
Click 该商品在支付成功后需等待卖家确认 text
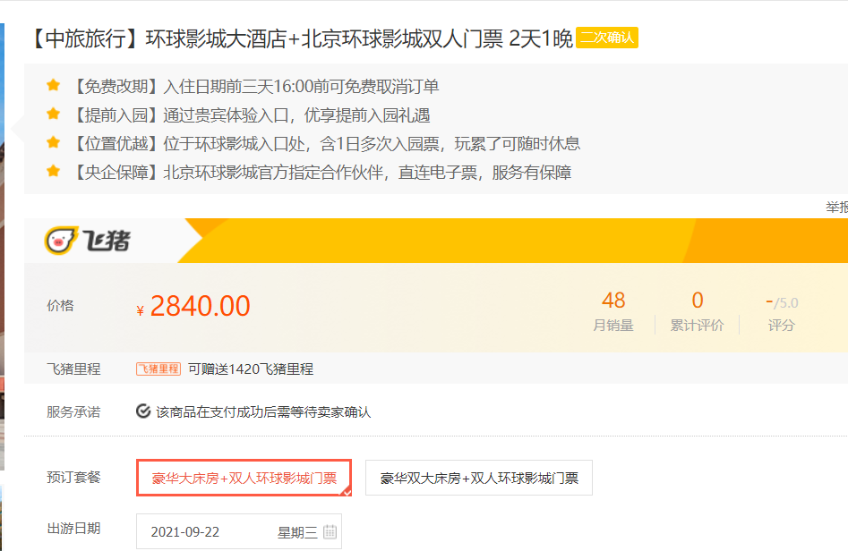[263, 412]
